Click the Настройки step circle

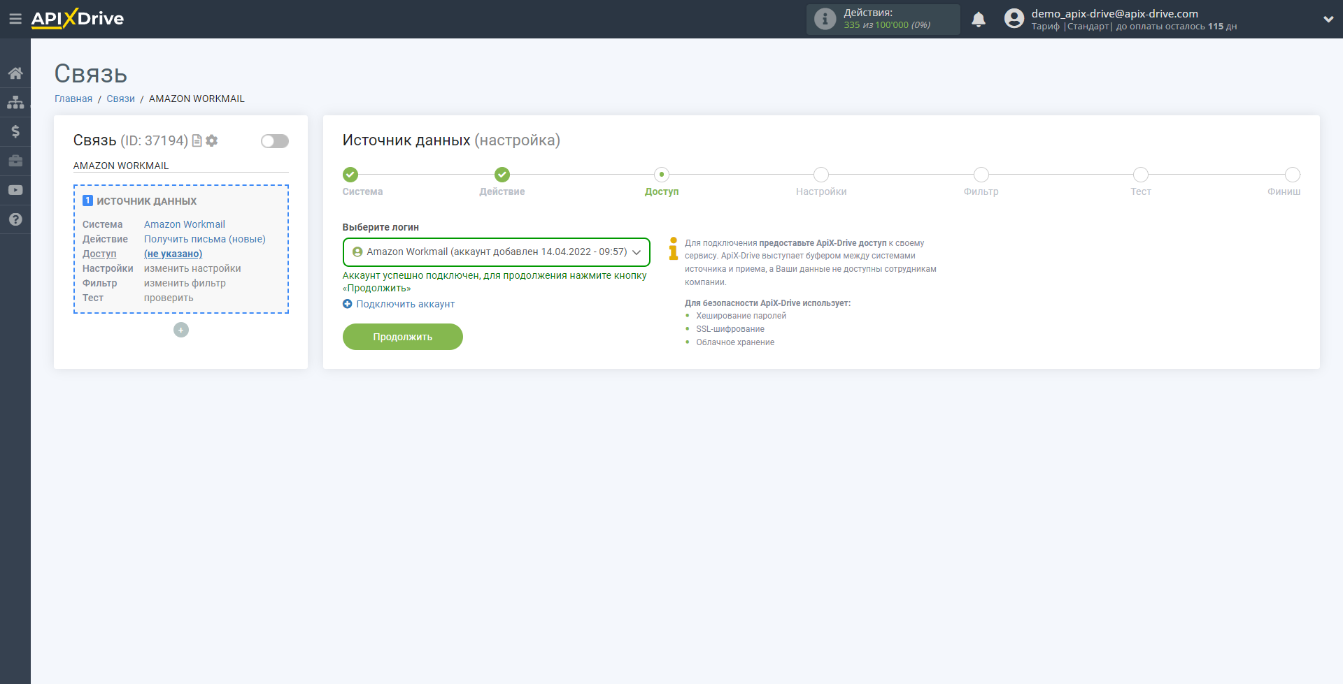click(821, 175)
